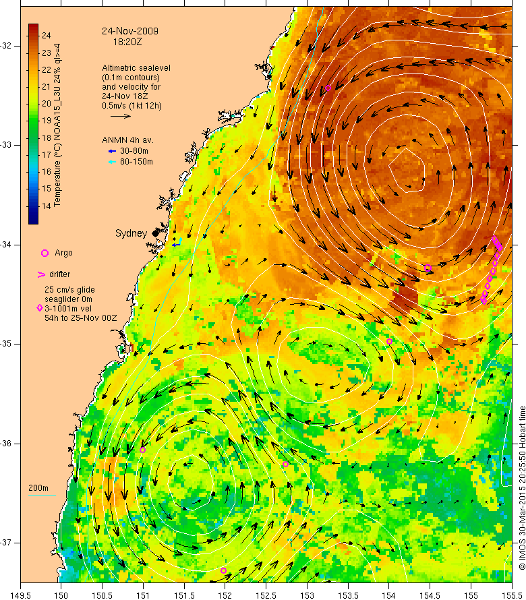The image size is (526, 600).
Task: Click the "Altimetric sealevel" legend text
Action: 136,67
